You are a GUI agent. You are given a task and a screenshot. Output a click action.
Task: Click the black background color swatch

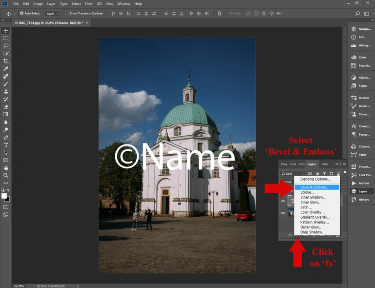[8, 199]
